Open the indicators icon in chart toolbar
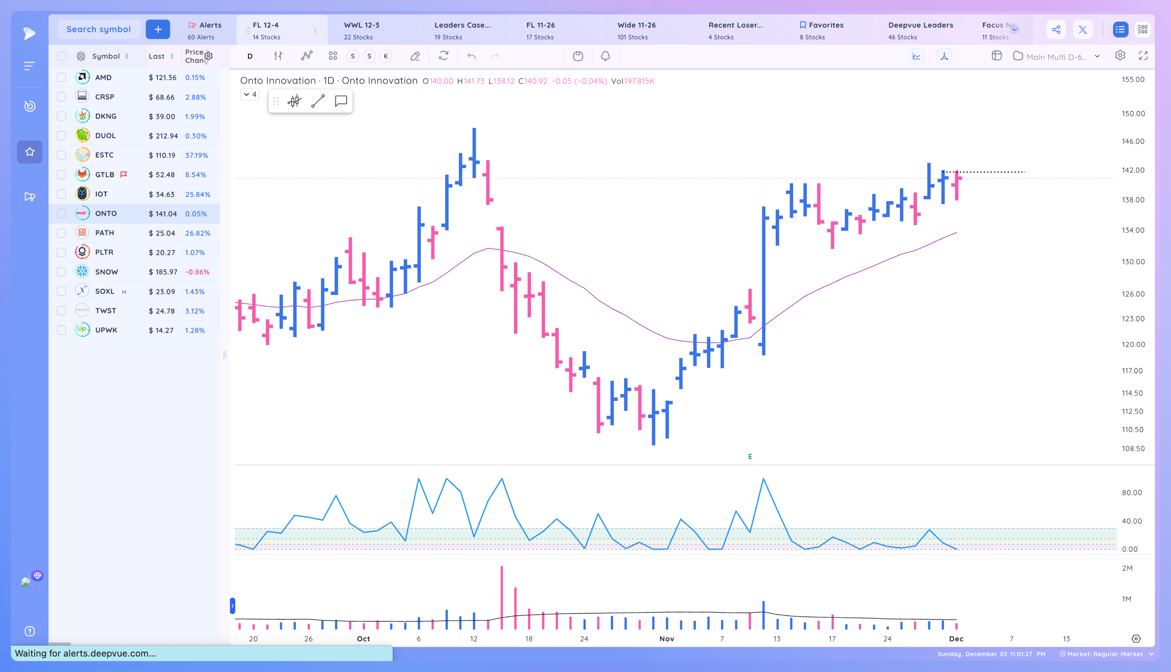The image size is (1171, 672). click(307, 56)
